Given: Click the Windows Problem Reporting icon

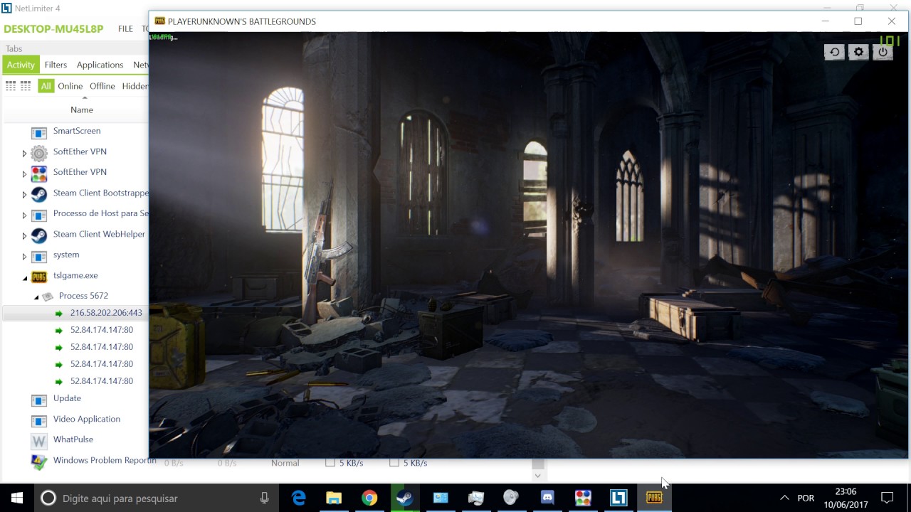Looking at the screenshot, I should 39,462.
